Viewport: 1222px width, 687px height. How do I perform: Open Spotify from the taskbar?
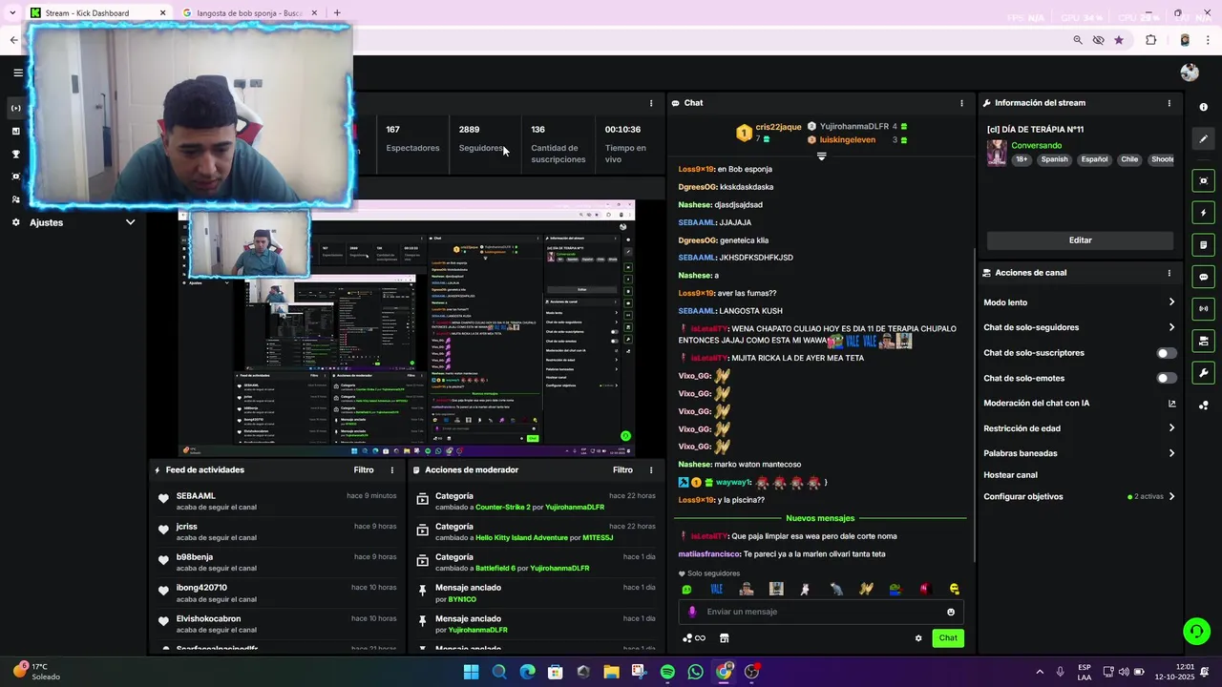tap(667, 672)
